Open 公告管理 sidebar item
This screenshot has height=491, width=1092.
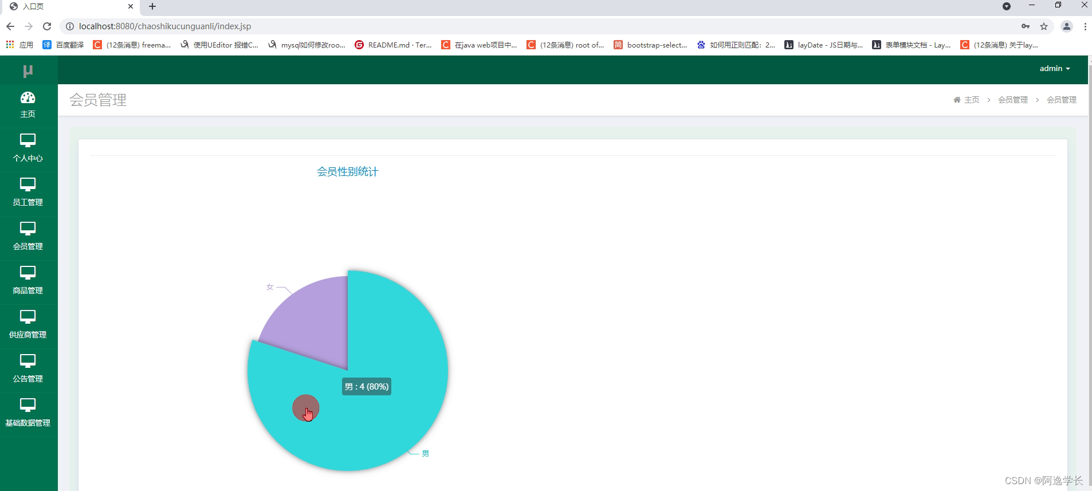[x=28, y=370]
